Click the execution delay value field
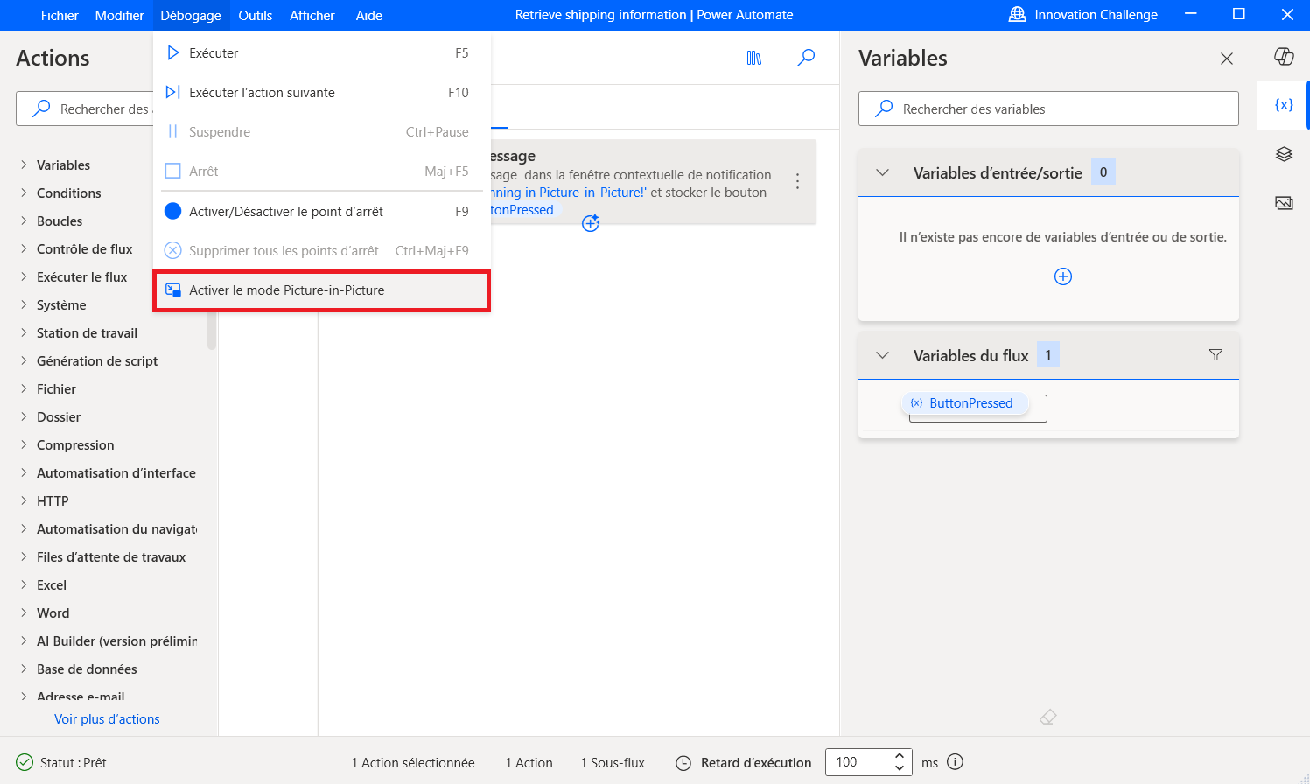1310x784 pixels. (858, 762)
